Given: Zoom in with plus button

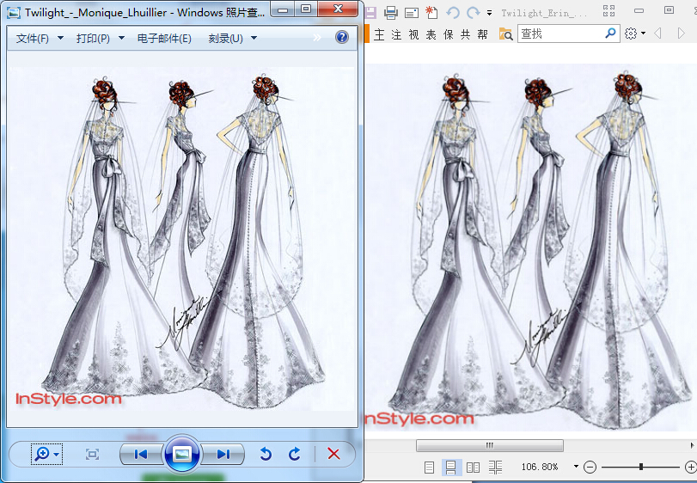Looking at the screenshot, I should click(691, 467).
